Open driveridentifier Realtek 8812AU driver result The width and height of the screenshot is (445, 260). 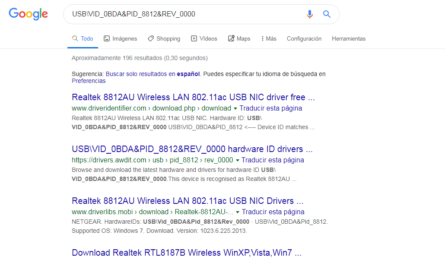(193, 97)
